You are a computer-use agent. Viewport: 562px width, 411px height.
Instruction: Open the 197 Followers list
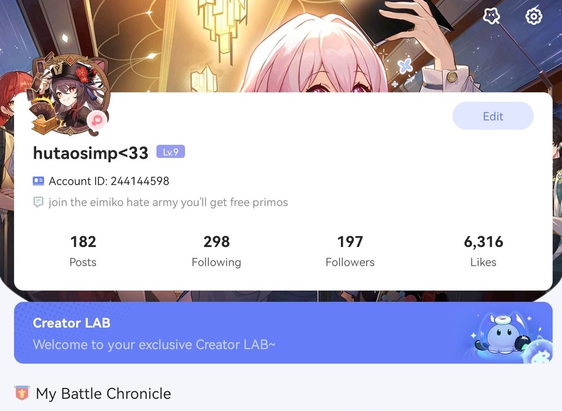click(x=350, y=251)
